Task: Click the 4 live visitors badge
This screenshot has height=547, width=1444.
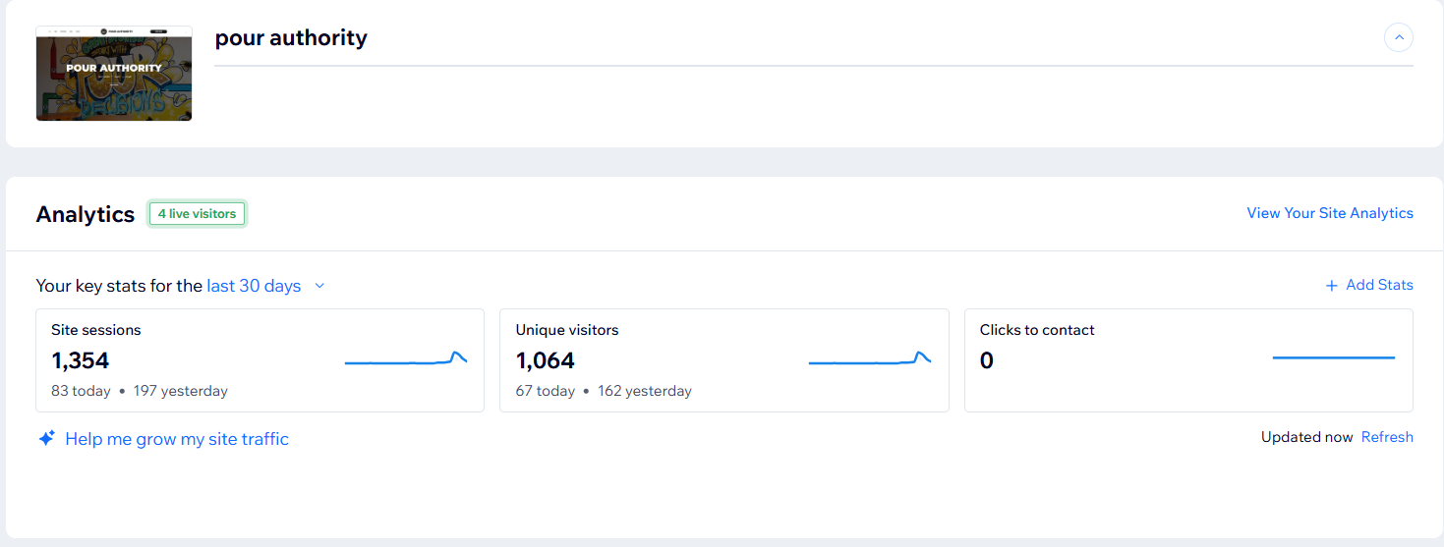Action: 197,214
